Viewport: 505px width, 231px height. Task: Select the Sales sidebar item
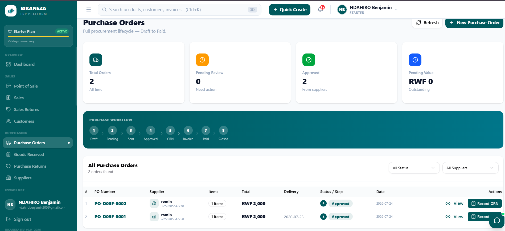(x=38, y=98)
